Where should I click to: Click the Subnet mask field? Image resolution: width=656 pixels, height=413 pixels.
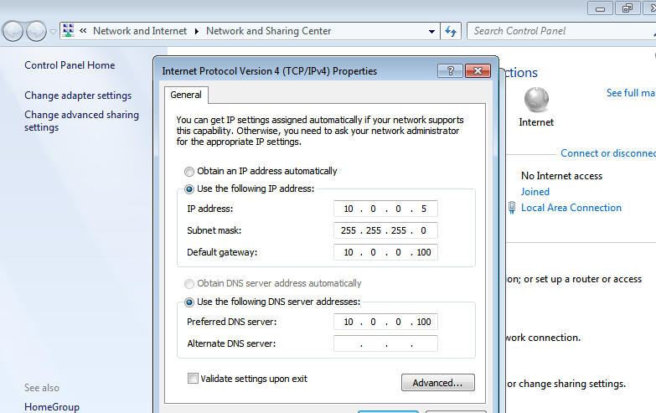pos(385,230)
